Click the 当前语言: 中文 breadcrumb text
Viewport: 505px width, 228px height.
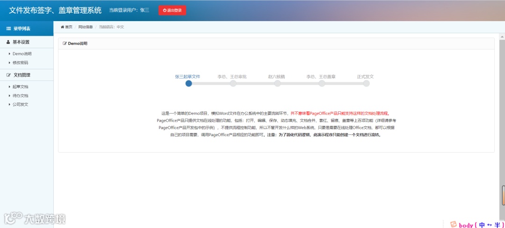click(111, 27)
